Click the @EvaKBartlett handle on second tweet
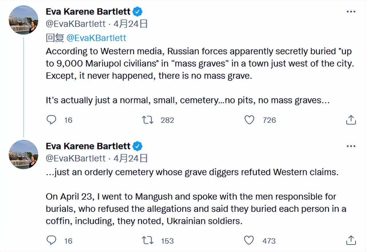 click(x=76, y=158)
